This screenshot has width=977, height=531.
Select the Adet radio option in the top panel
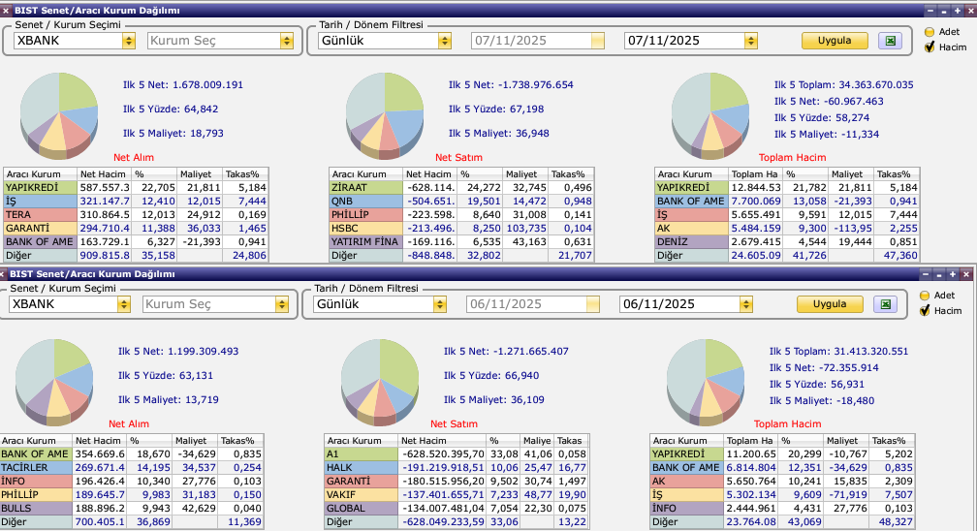928,32
